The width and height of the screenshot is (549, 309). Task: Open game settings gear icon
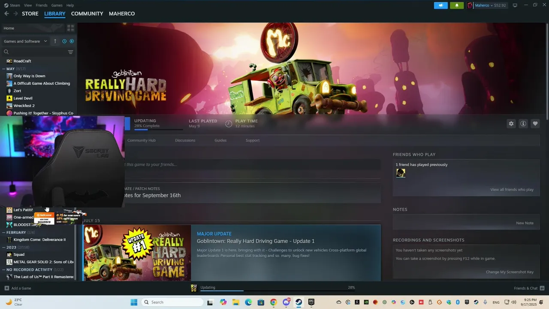[511, 124]
